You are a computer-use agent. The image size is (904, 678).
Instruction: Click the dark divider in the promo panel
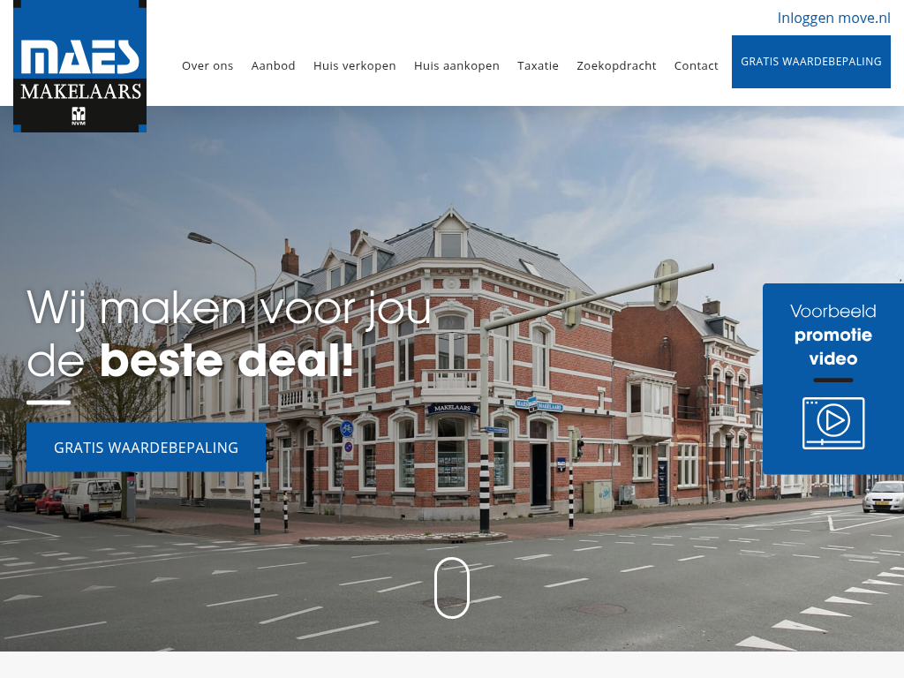coord(832,380)
